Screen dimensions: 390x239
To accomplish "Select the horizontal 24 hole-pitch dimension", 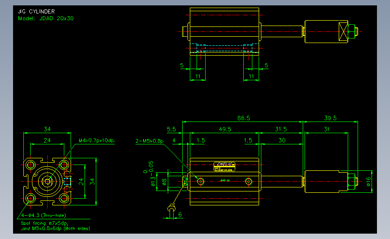I will [x=47, y=140].
